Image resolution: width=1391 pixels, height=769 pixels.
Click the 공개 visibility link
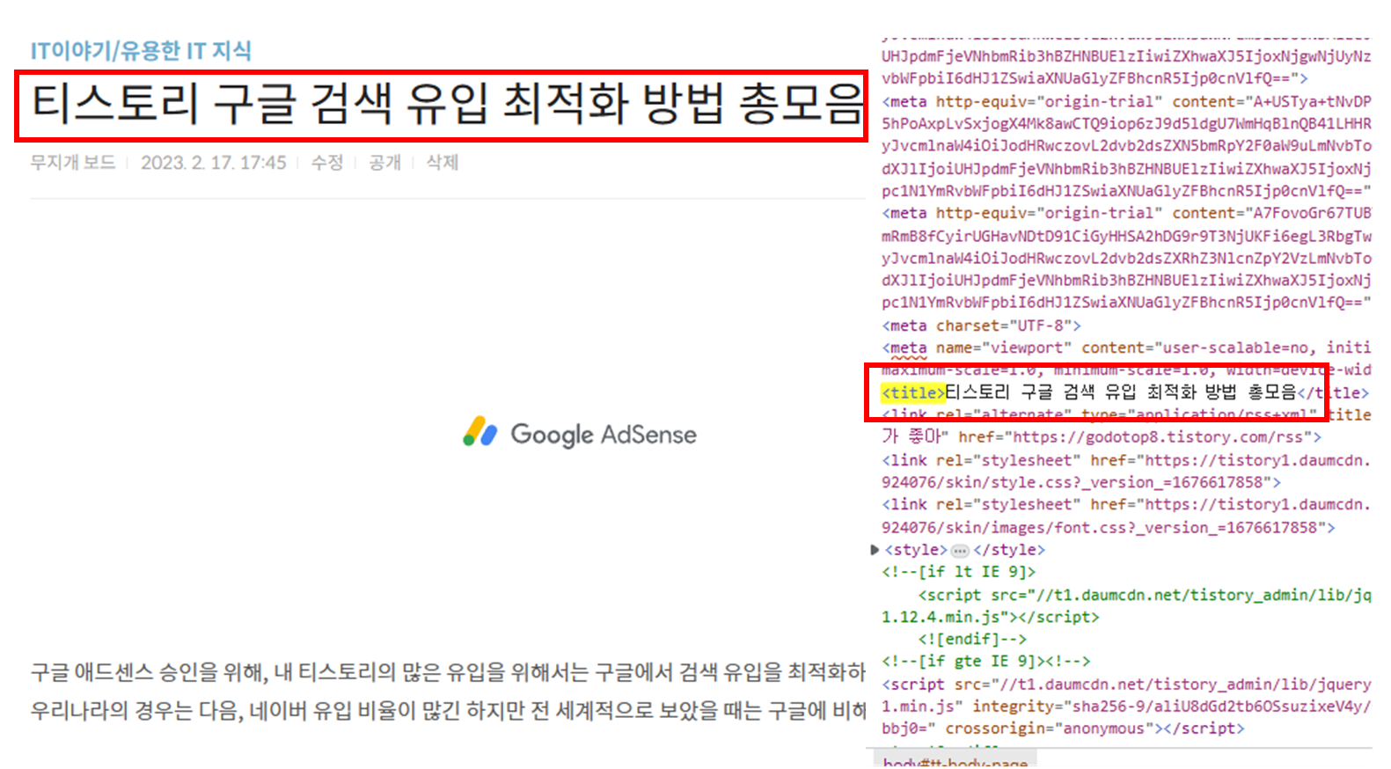point(384,163)
